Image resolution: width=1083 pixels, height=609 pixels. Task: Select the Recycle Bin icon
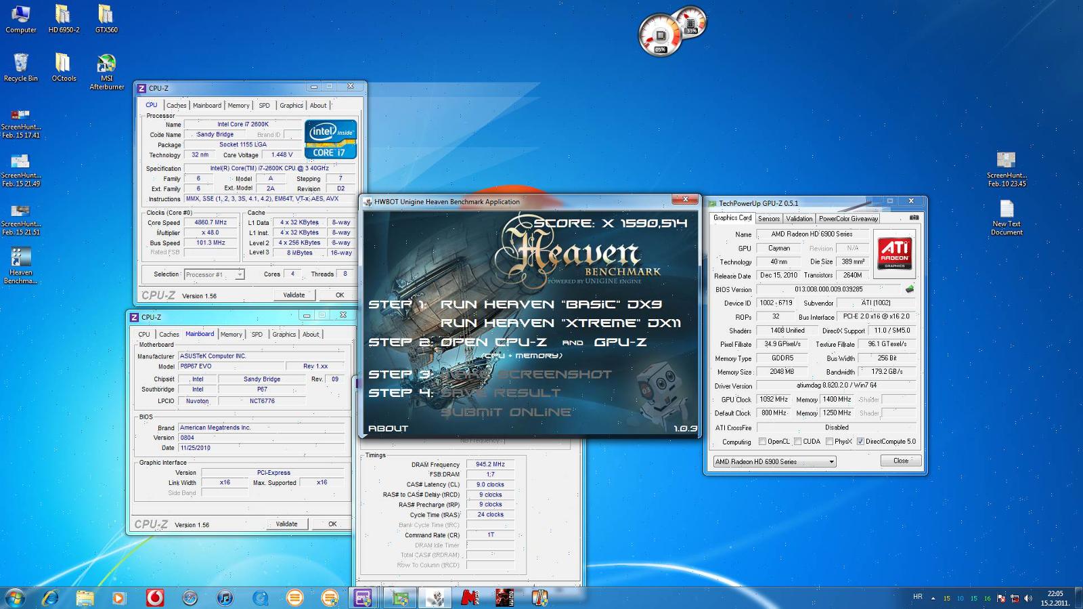click(x=21, y=68)
